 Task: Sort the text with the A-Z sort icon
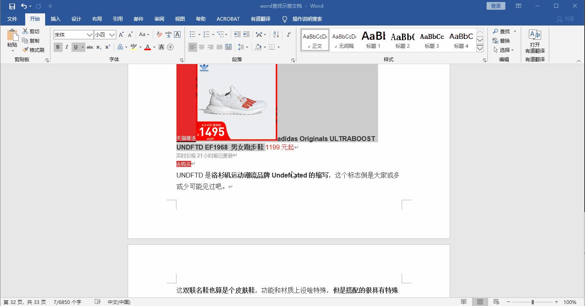tap(275, 35)
